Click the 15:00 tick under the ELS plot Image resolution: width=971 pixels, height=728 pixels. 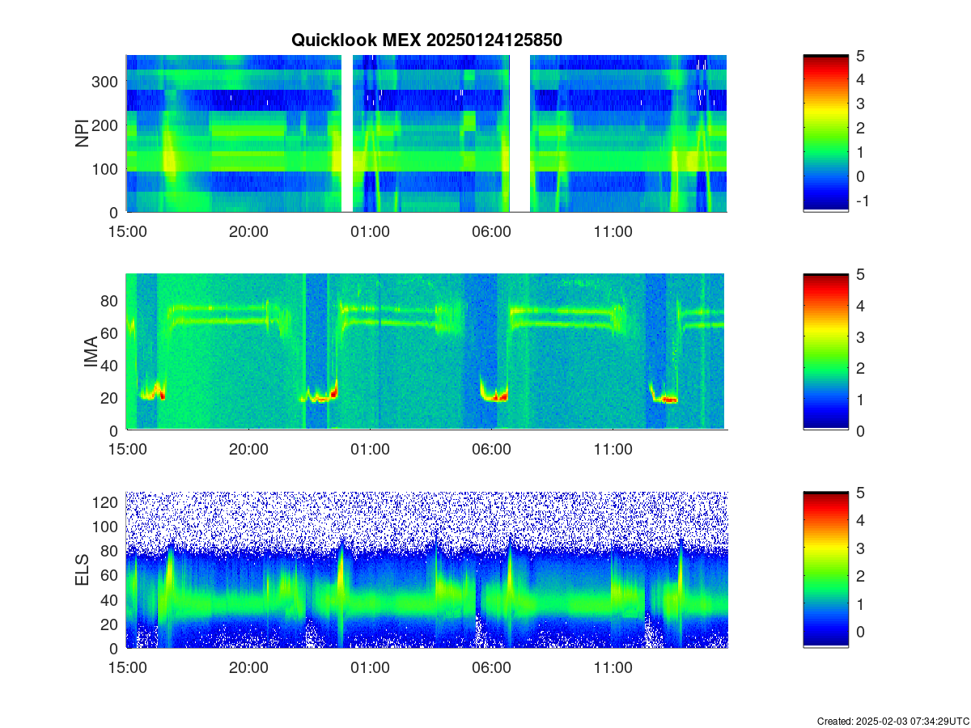[x=127, y=667]
